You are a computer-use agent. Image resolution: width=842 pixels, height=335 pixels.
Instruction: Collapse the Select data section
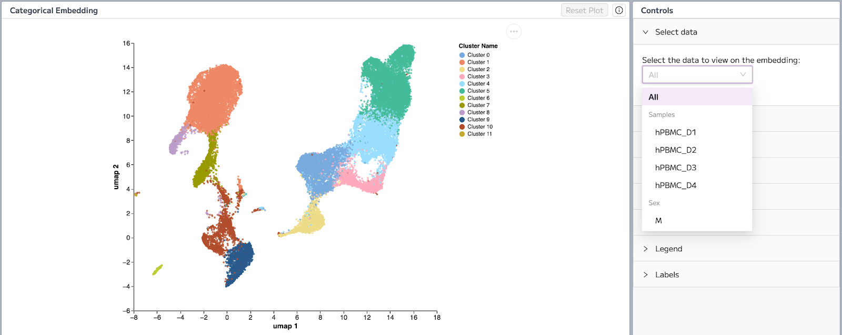pos(736,32)
